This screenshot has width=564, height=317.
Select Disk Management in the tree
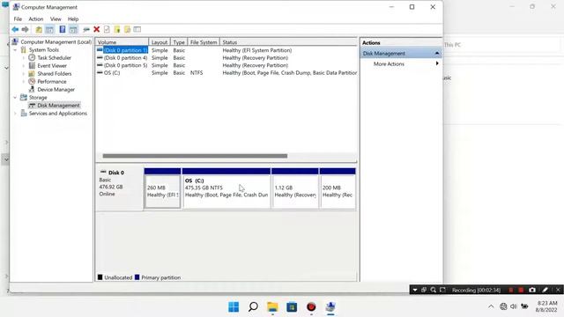(x=58, y=106)
